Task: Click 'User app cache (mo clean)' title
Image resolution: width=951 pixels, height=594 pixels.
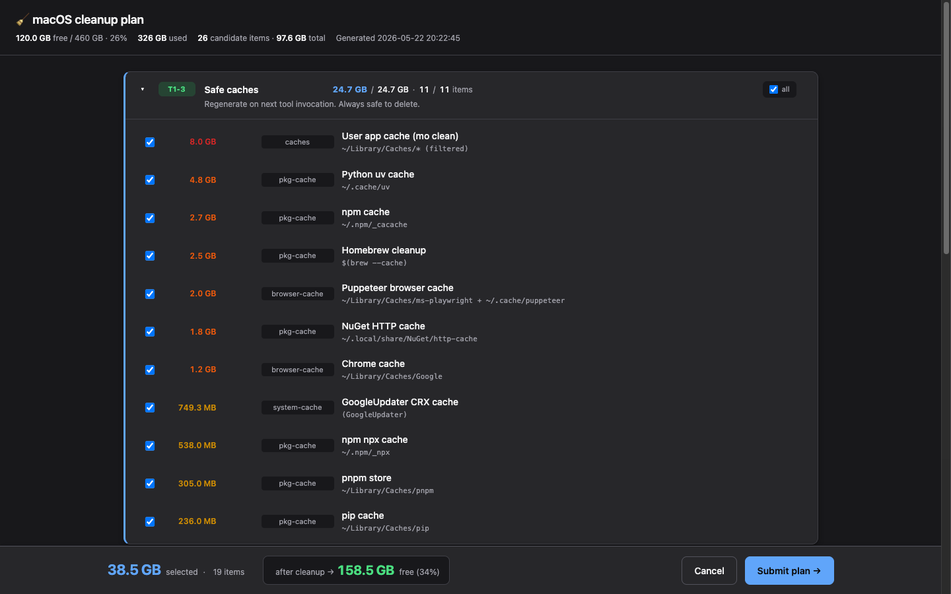Action: pos(400,136)
